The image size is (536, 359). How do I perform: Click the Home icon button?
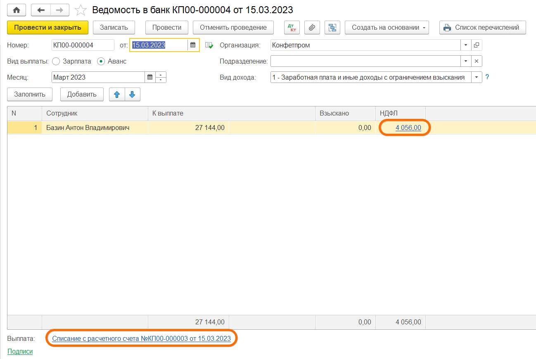17,10
